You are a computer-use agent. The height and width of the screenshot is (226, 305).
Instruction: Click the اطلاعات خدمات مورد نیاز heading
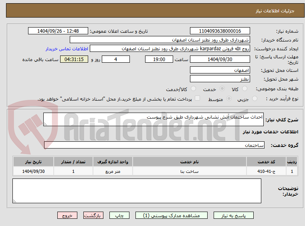[271, 132]
